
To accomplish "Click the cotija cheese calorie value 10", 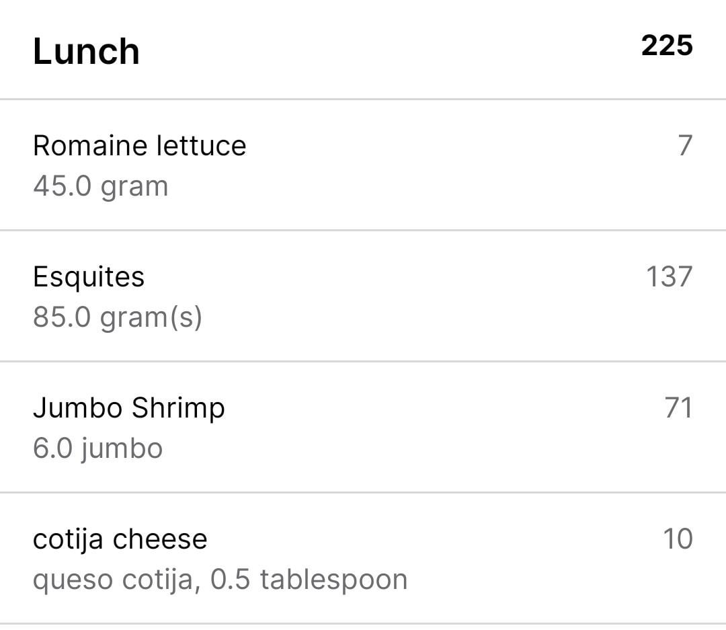I will [678, 539].
